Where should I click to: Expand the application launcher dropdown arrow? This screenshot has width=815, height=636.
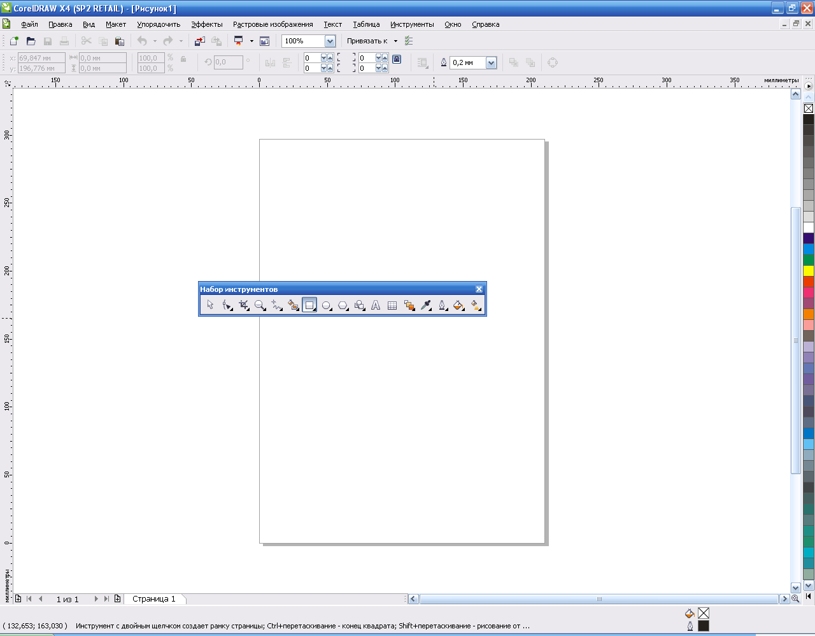(x=252, y=41)
